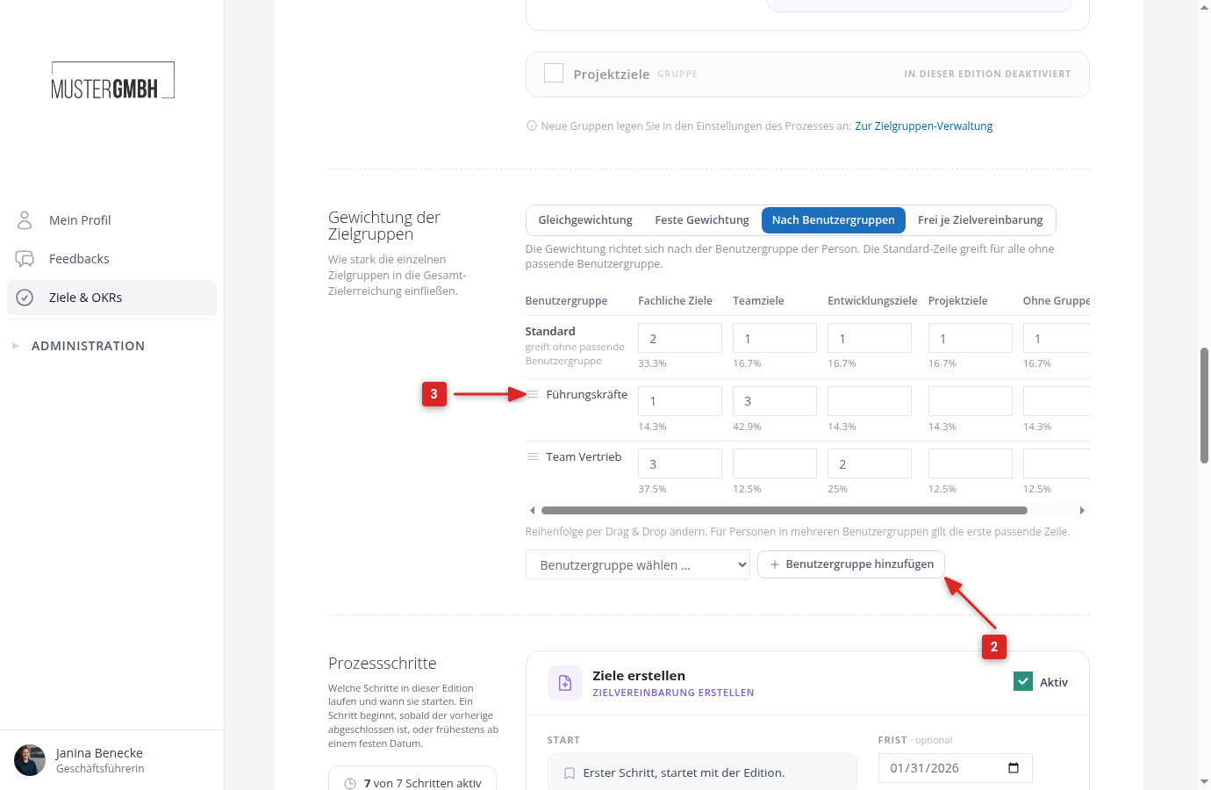The width and height of the screenshot is (1211, 790).
Task: Click the Entwicklungsziele column header
Action: (872, 301)
